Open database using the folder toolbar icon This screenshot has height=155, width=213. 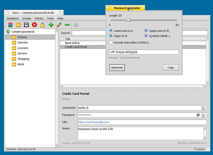(x=18, y=25)
